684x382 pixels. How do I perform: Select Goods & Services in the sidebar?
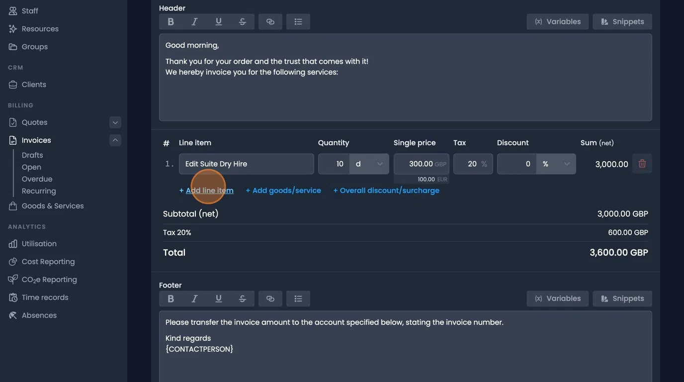[53, 205]
